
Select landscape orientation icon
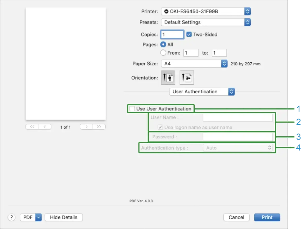point(187,78)
